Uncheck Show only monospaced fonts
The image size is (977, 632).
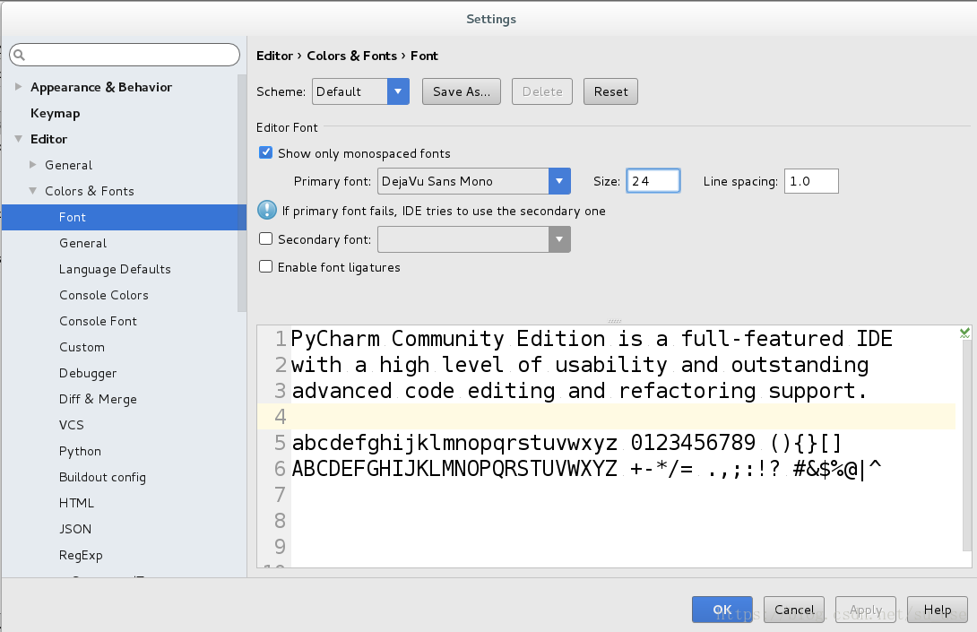(265, 152)
